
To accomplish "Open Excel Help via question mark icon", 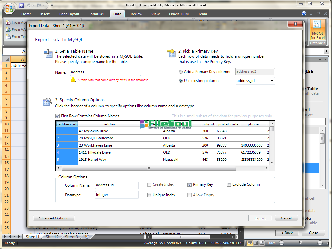I will [x=304, y=14].
